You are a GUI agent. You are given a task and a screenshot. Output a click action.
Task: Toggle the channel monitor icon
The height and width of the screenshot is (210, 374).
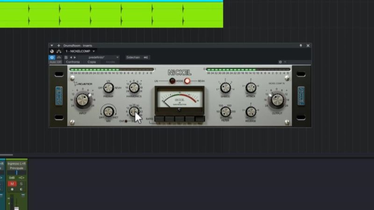[21, 189]
